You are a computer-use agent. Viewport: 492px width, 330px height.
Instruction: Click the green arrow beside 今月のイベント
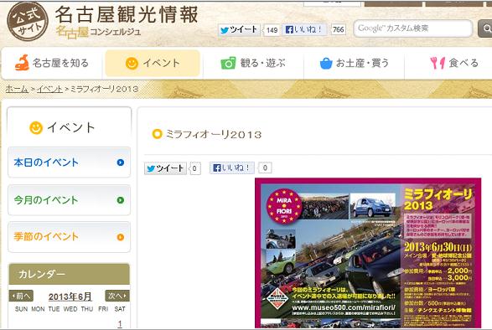(121, 200)
